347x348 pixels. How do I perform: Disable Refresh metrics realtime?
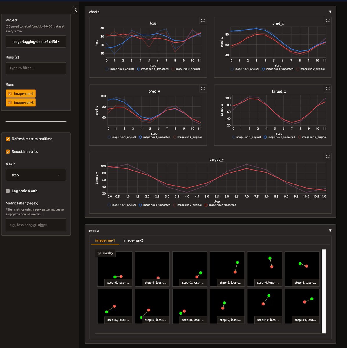tap(8, 139)
